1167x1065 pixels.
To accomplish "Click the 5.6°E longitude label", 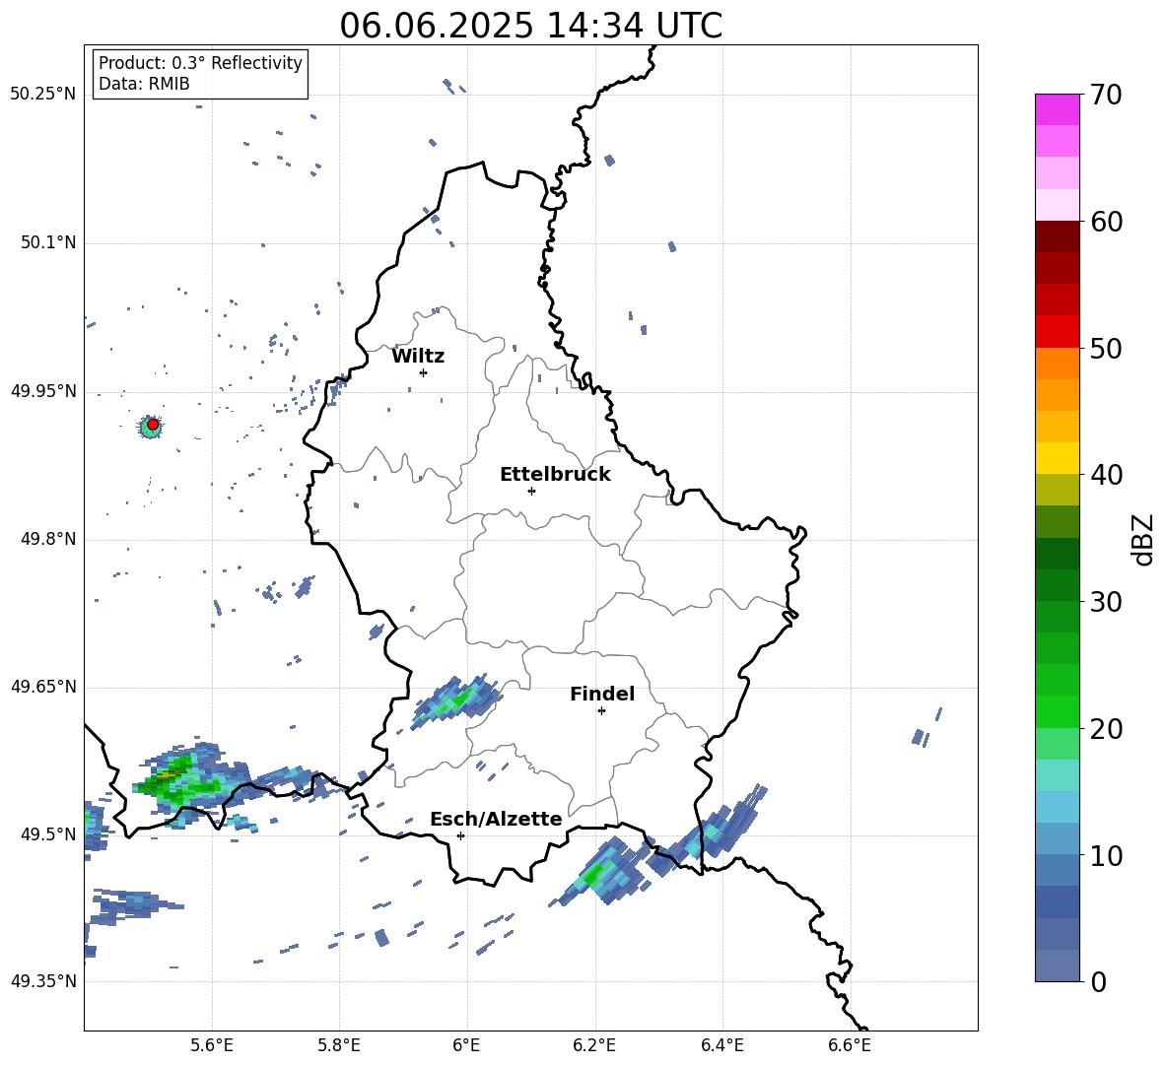I will pos(212,1045).
